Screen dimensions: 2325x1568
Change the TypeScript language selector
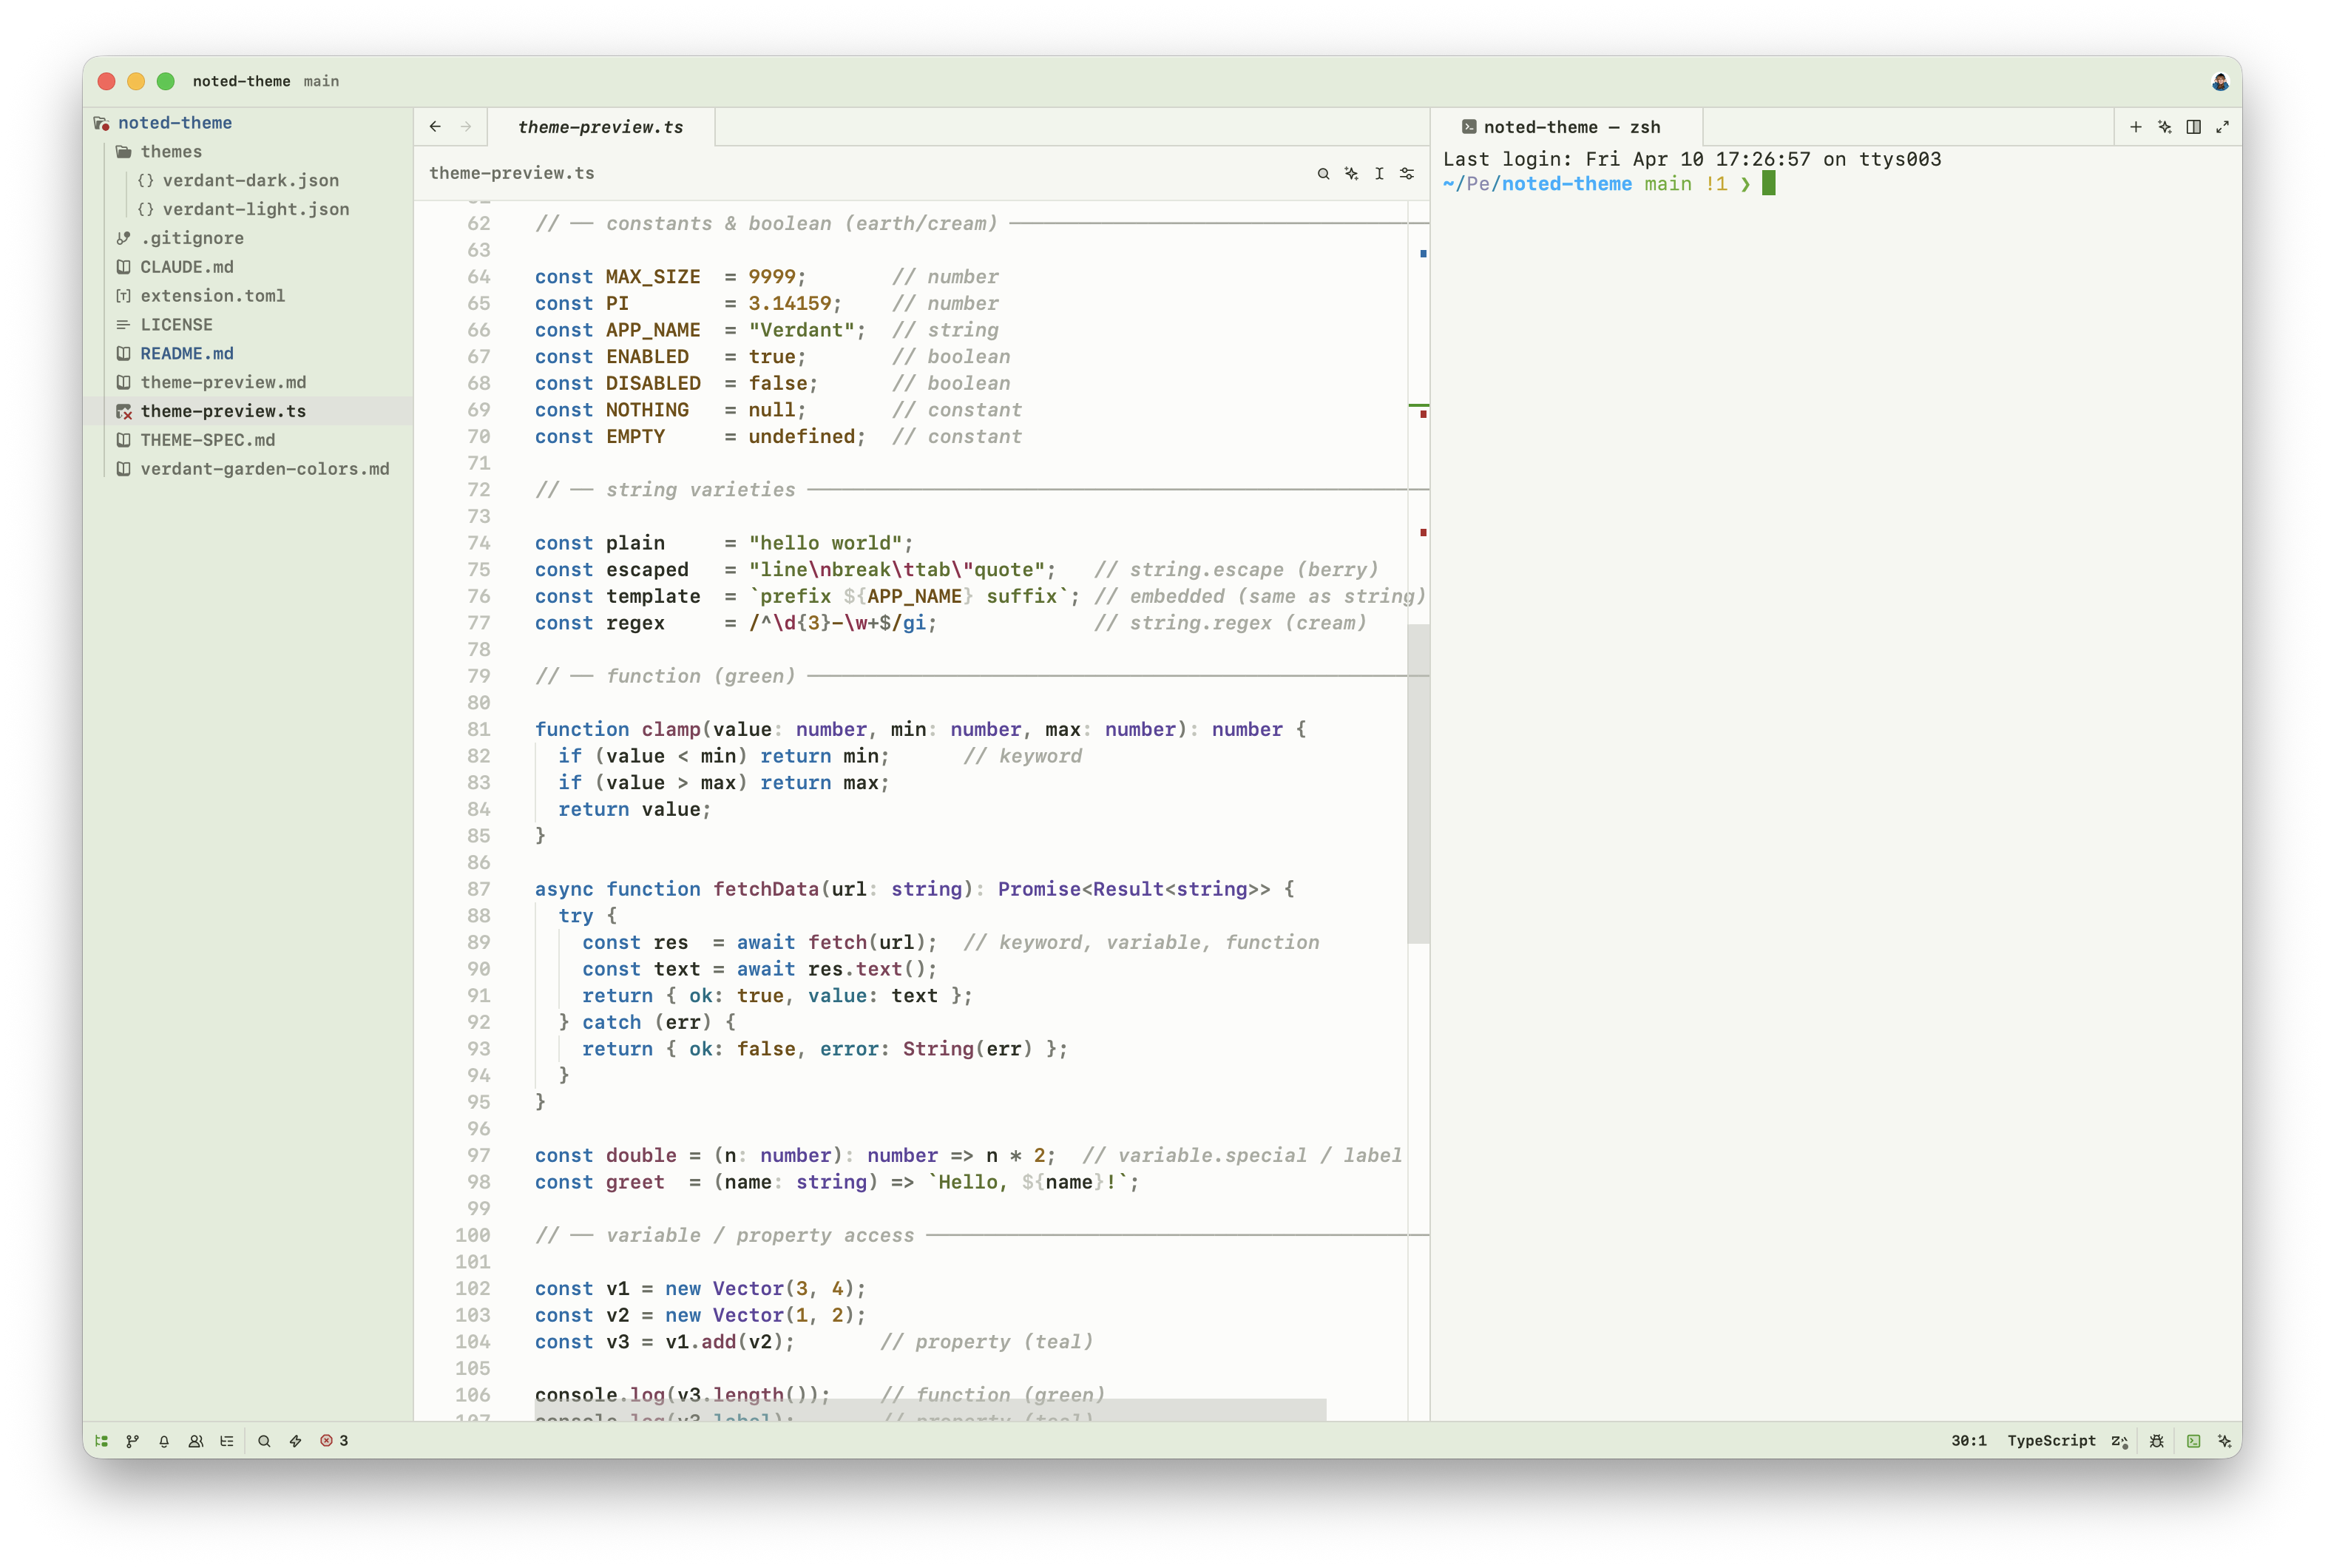click(2051, 1440)
